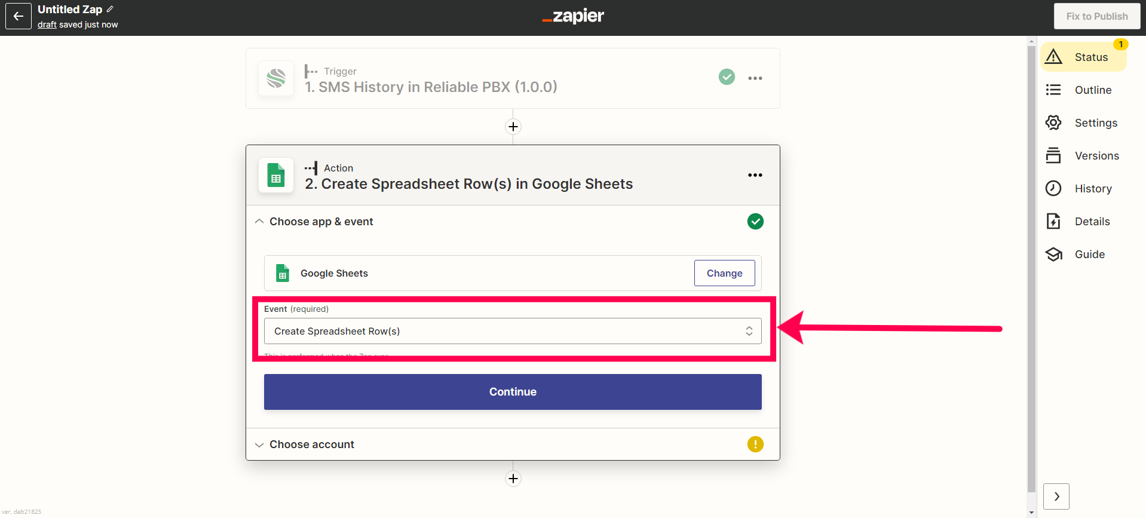Open the Details sidebar tab
Screen dimensions: 1146x518
point(1083,221)
